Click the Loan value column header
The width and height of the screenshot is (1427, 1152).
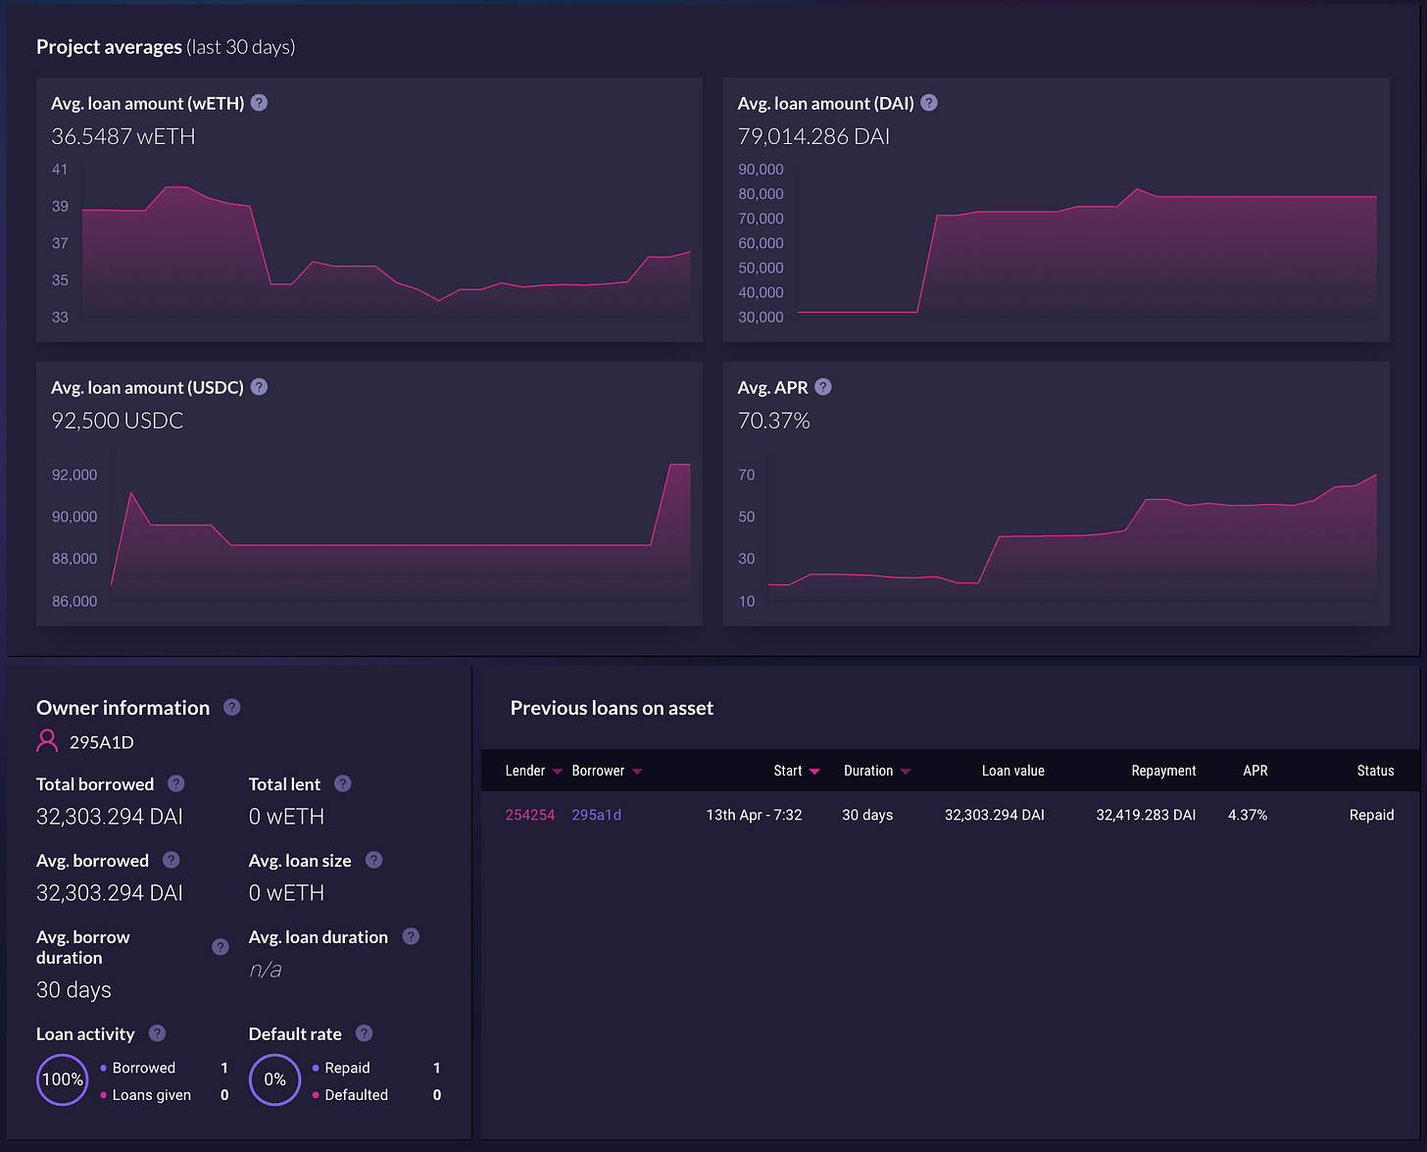(x=1013, y=771)
